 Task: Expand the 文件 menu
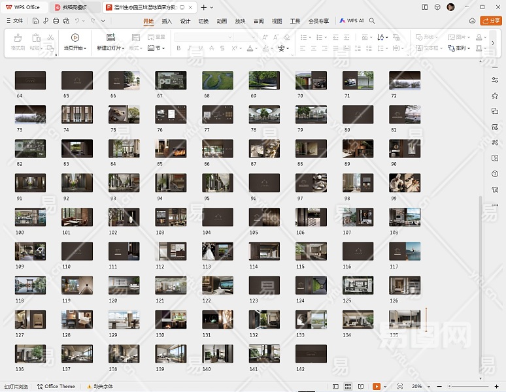click(14, 21)
